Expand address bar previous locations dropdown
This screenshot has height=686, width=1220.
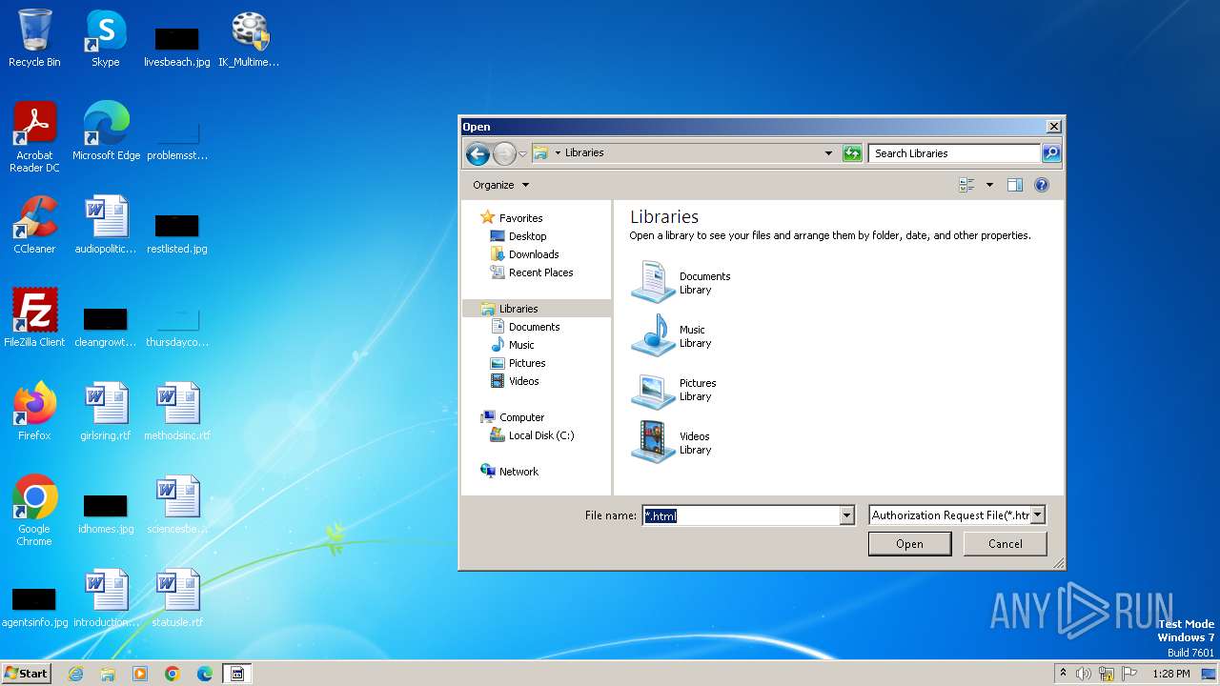point(828,153)
